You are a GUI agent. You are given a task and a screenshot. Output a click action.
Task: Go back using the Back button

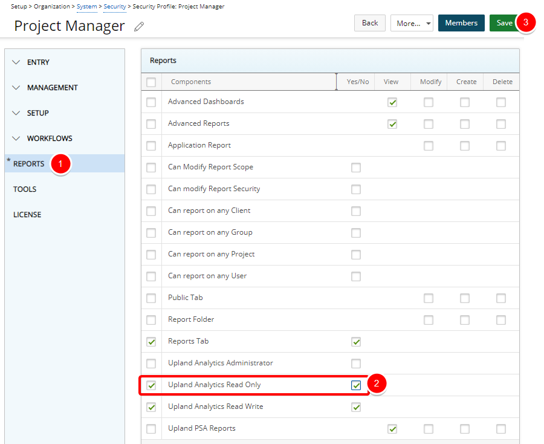pos(370,23)
